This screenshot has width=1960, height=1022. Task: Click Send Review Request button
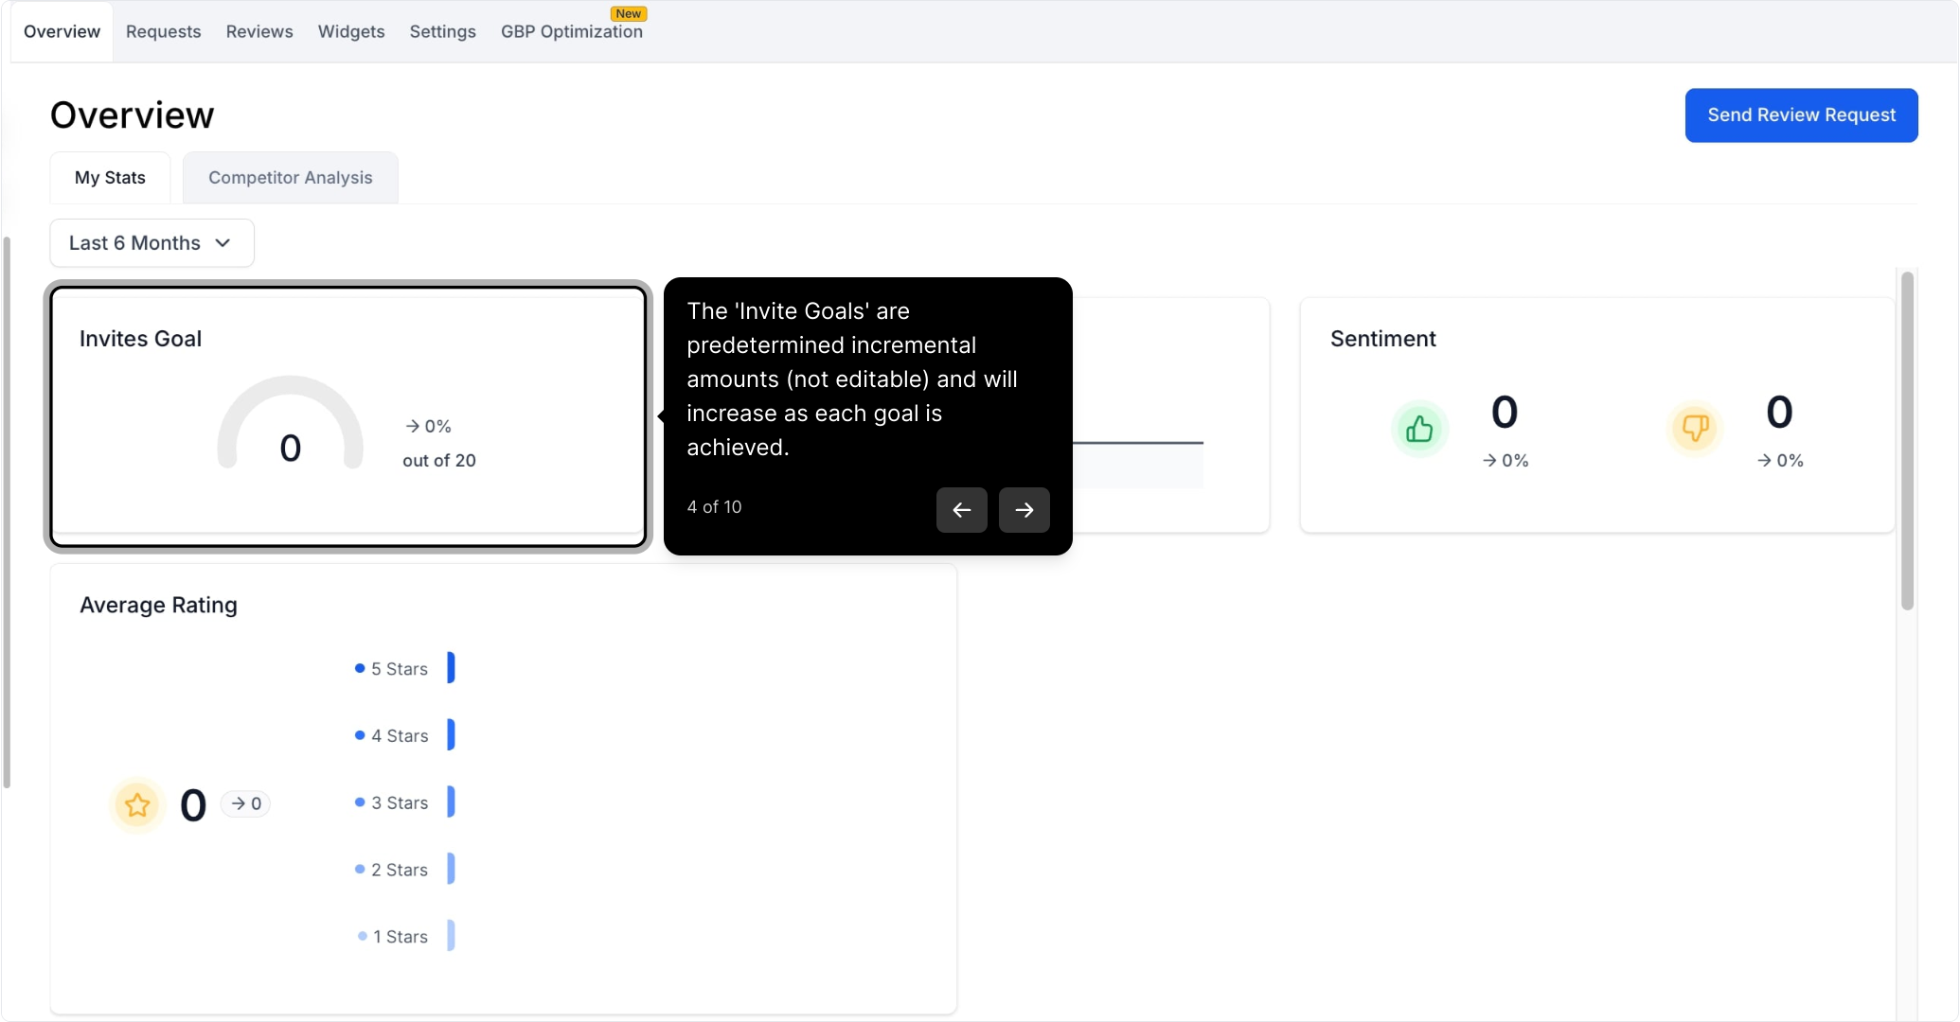(1801, 115)
